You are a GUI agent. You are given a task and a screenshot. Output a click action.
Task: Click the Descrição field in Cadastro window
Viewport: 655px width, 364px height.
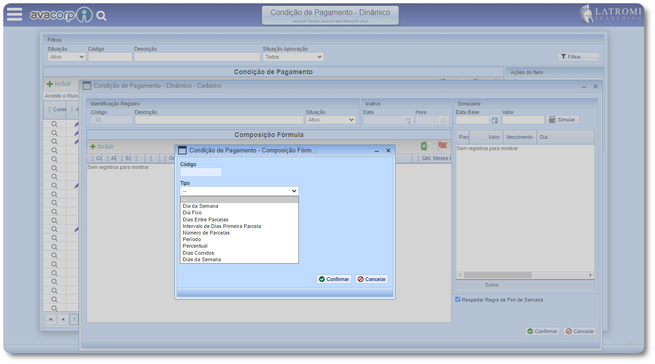coord(219,120)
